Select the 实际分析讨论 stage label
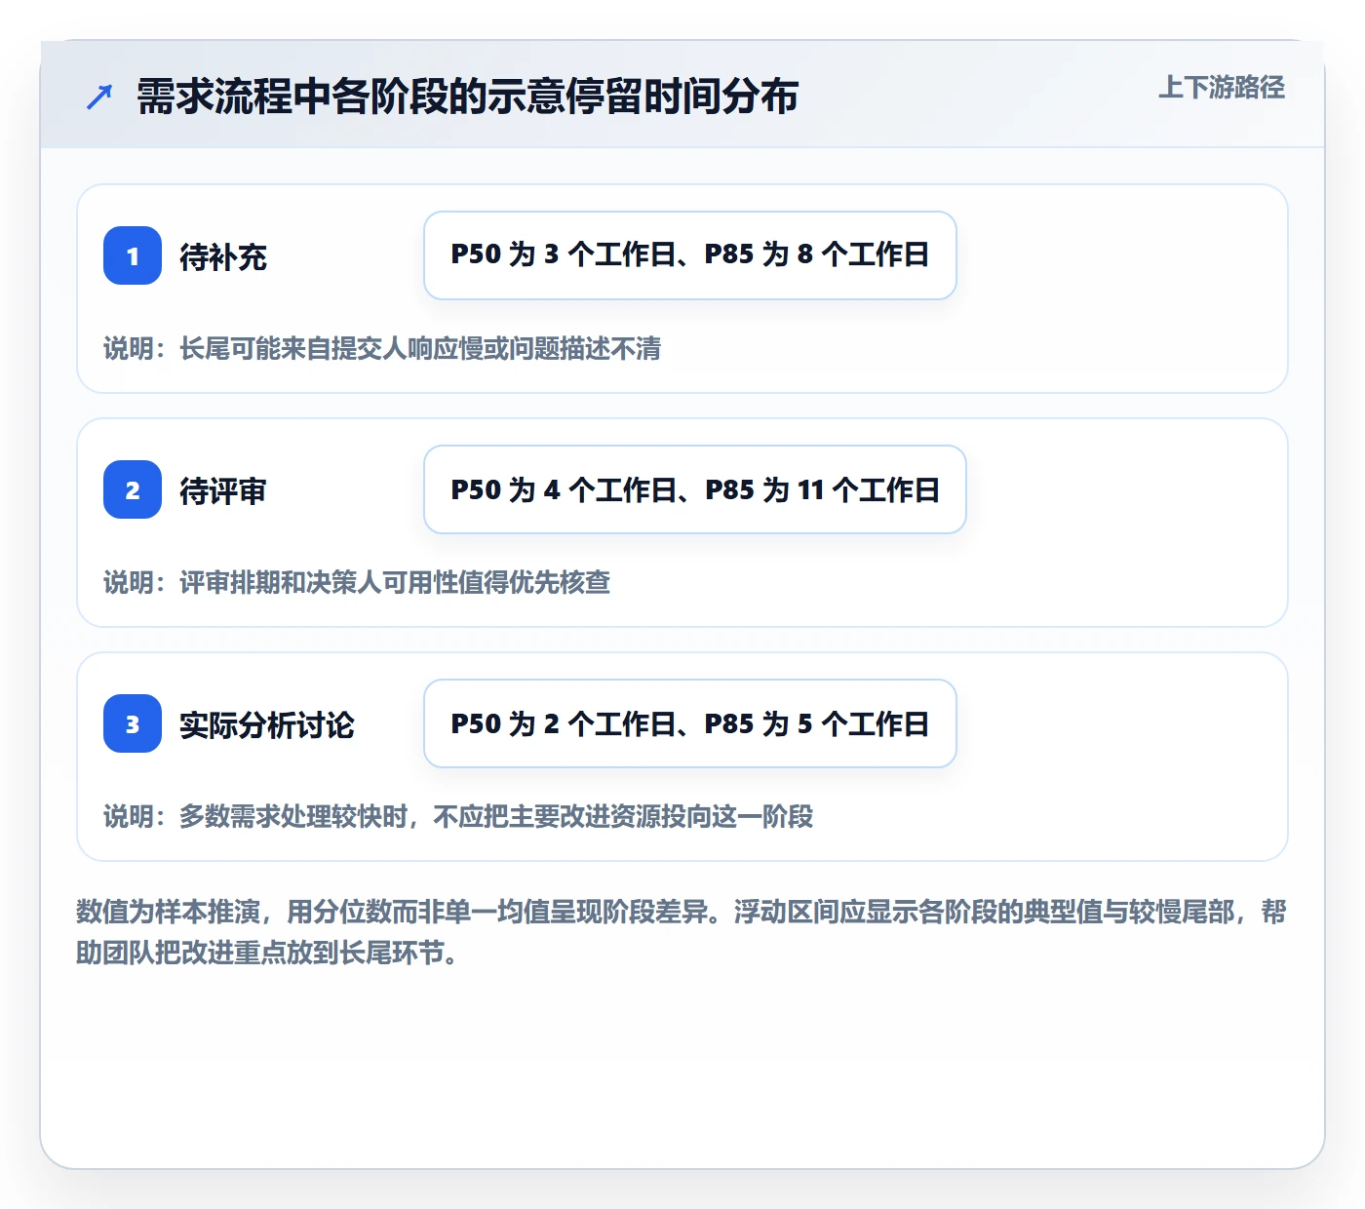This screenshot has height=1209, width=1365. pyautogui.click(x=267, y=724)
